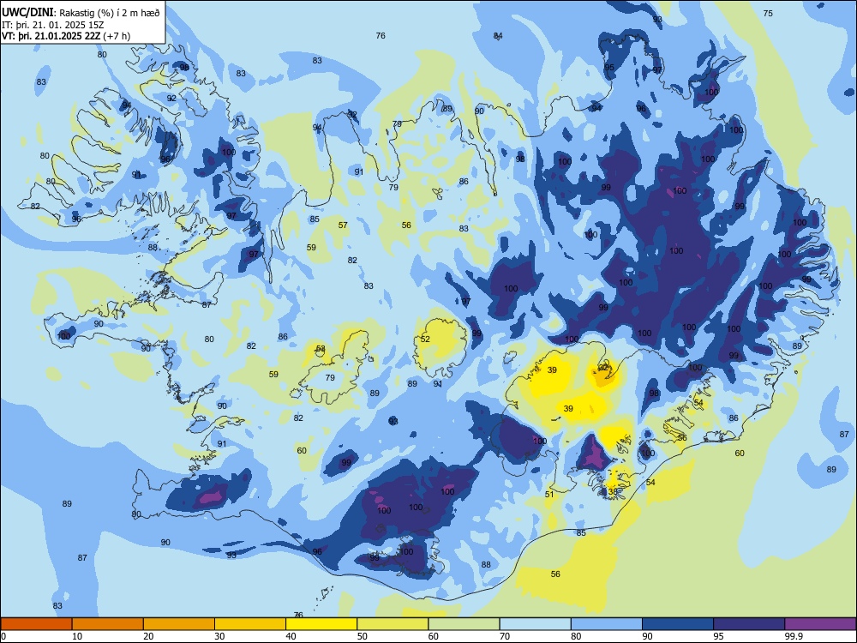Click the pale yellow 50–60 legend swatch
This screenshot has width=857, height=643.
pos(393,624)
